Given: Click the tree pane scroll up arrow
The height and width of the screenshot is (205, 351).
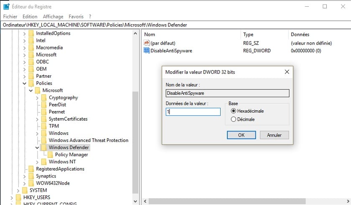Looking at the screenshot, I should tap(135, 33).
